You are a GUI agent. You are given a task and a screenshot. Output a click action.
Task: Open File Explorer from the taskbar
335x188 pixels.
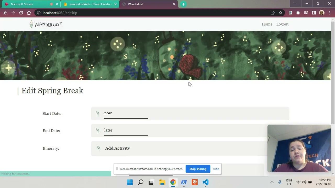pos(162,182)
